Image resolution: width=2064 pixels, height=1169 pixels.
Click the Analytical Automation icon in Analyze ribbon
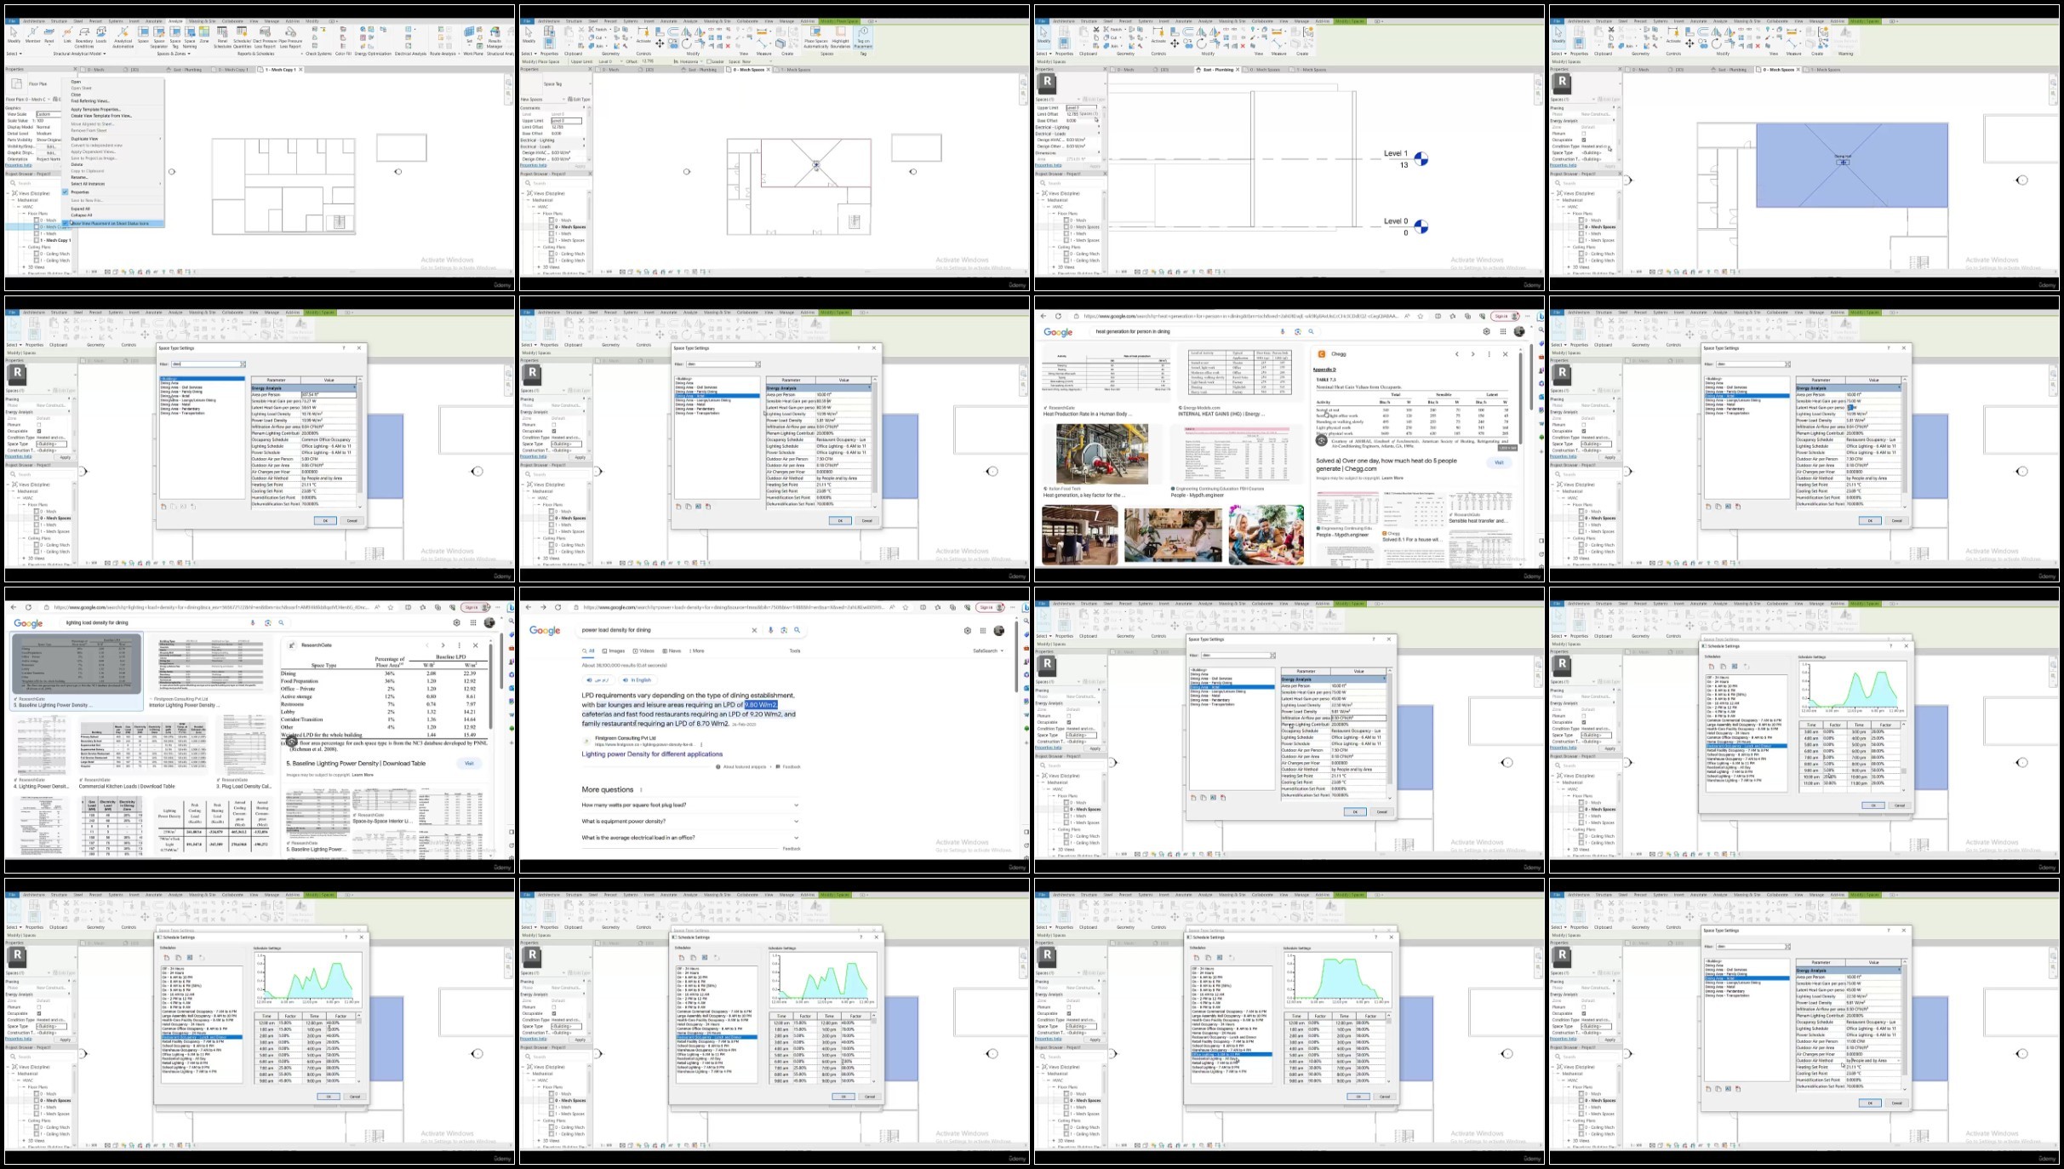pyautogui.click(x=123, y=37)
